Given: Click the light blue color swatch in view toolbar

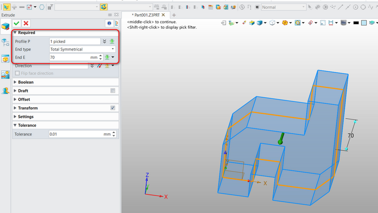Looking at the screenshot, I should point(364,23).
